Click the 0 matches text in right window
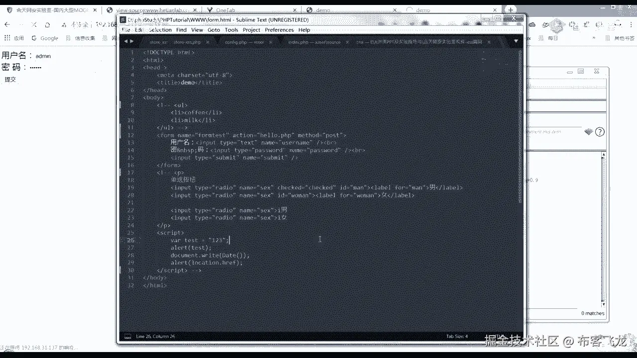This screenshot has width=637, height=358. 593,313
